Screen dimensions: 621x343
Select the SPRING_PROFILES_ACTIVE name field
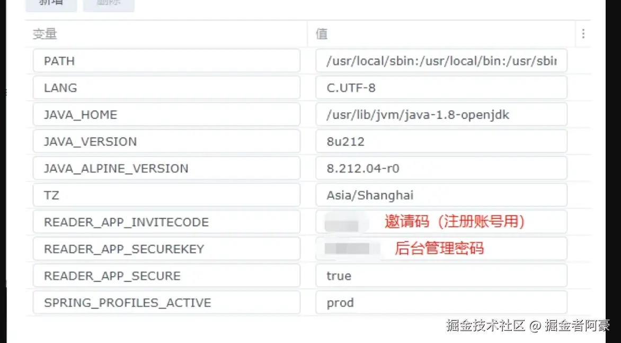point(166,303)
